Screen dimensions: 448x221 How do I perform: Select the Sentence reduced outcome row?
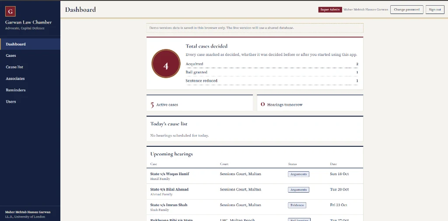pyautogui.click(x=272, y=81)
